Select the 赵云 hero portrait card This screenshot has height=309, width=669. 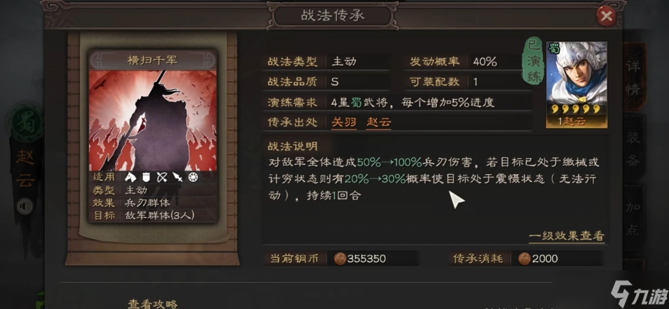(577, 85)
